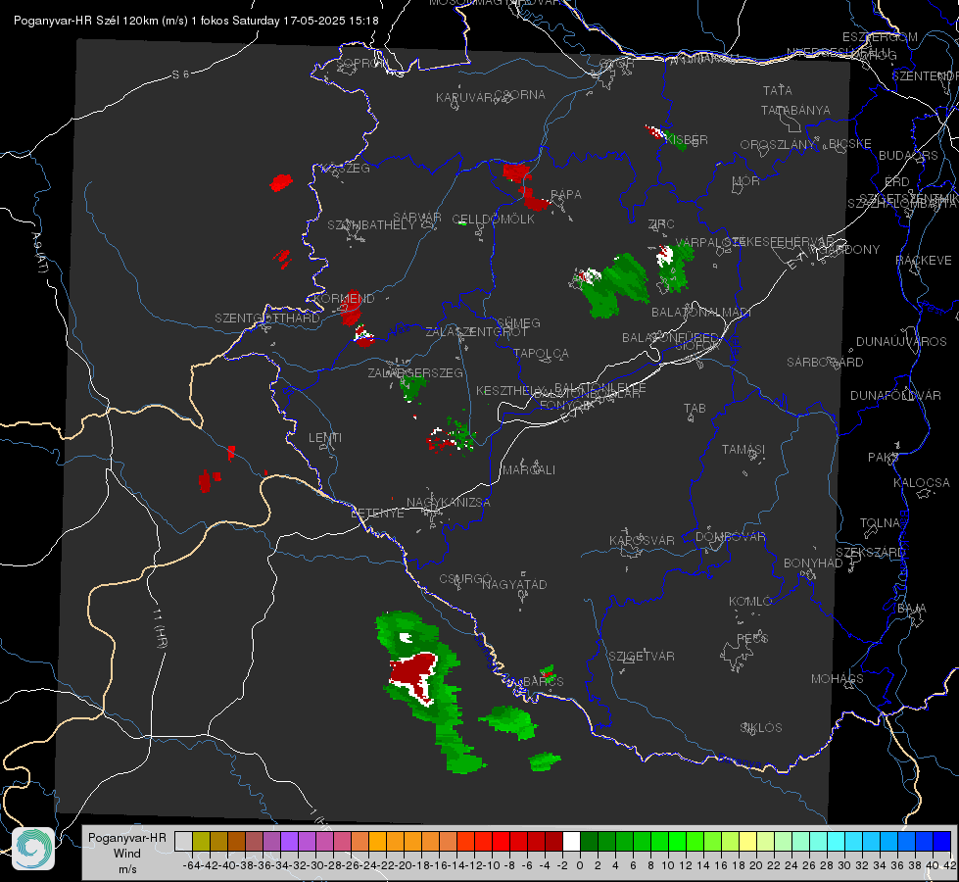Viewport: 959px width, 882px height.
Task: Select the SÁRVÁR town label
Action: pyautogui.click(x=417, y=218)
